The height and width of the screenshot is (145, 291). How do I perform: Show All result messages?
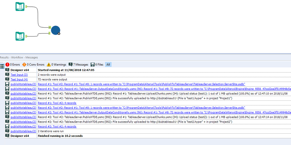click(x=108, y=65)
